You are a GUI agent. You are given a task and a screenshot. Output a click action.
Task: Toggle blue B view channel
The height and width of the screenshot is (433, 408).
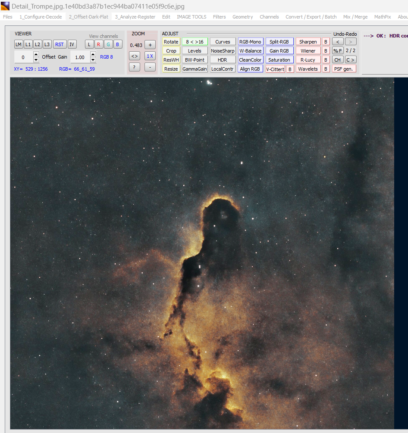click(x=117, y=44)
